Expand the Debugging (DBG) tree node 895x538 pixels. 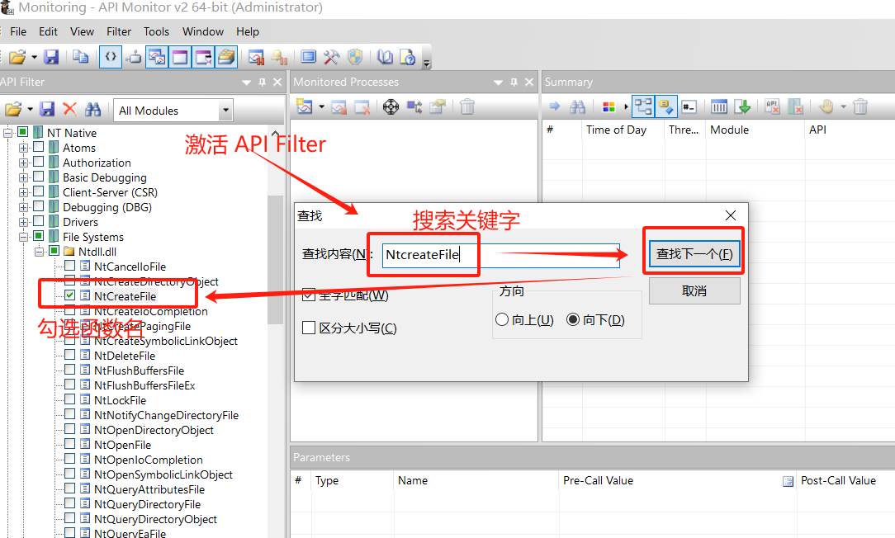click(x=23, y=207)
